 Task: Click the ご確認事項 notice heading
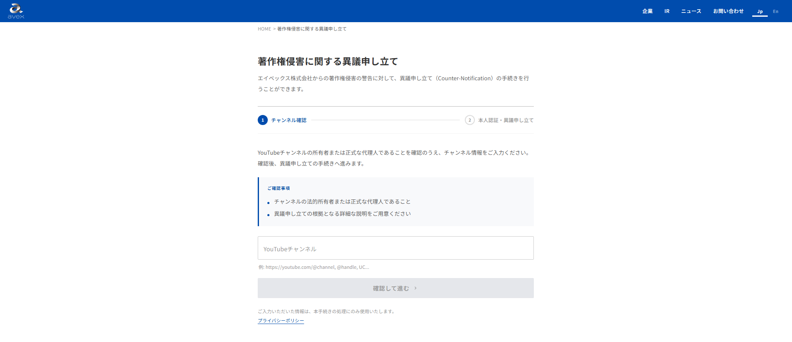tap(279, 188)
